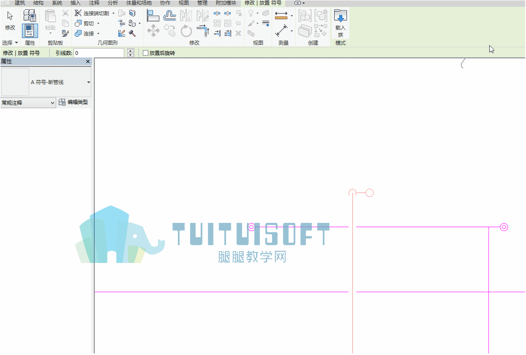Select the Move tool in 修改 panel
526x355 pixels.
click(153, 30)
